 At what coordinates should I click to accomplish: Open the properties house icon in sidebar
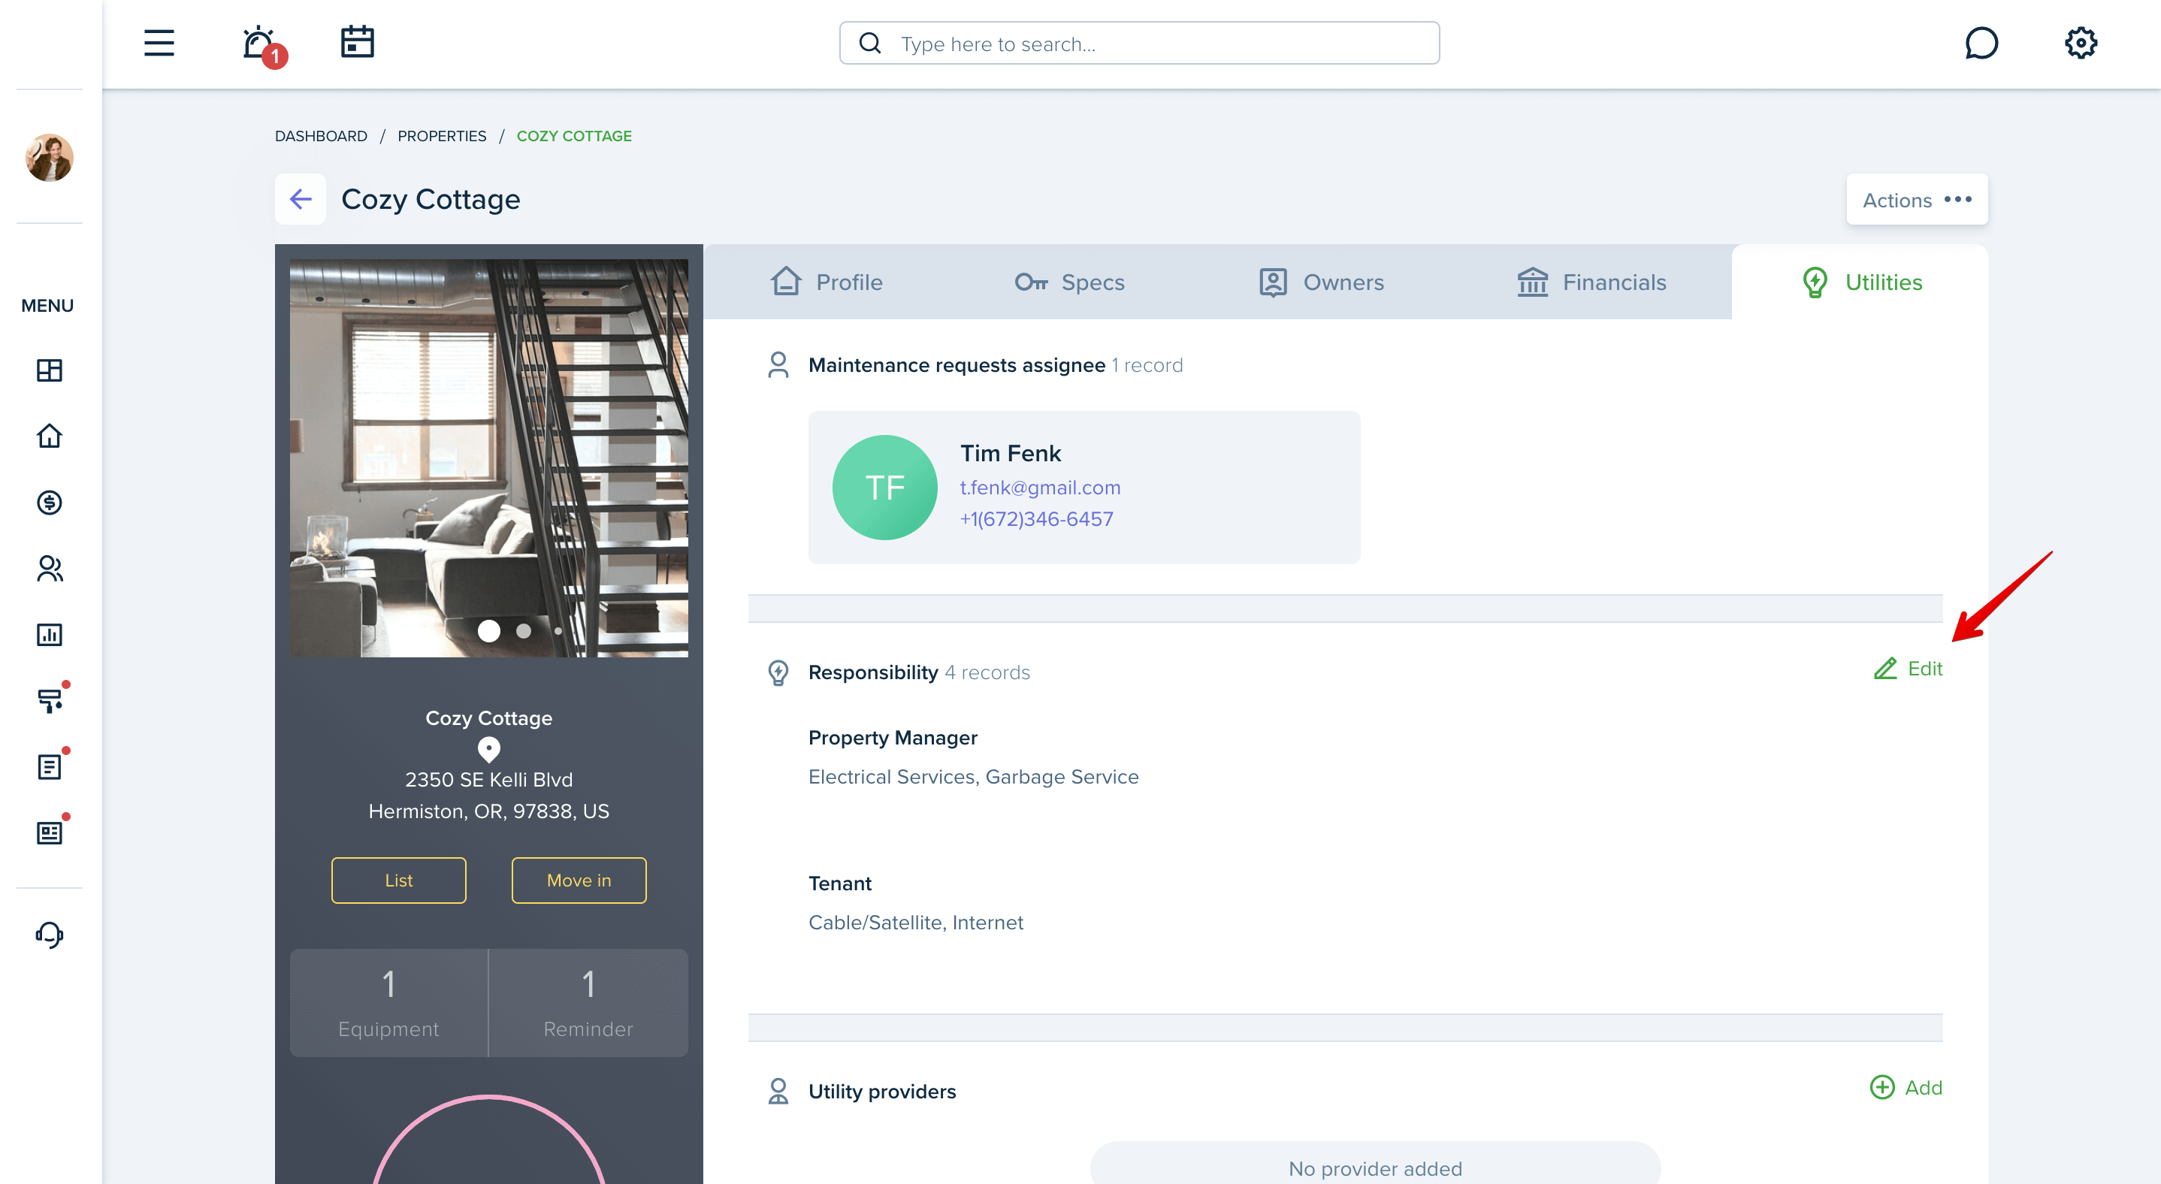click(50, 436)
